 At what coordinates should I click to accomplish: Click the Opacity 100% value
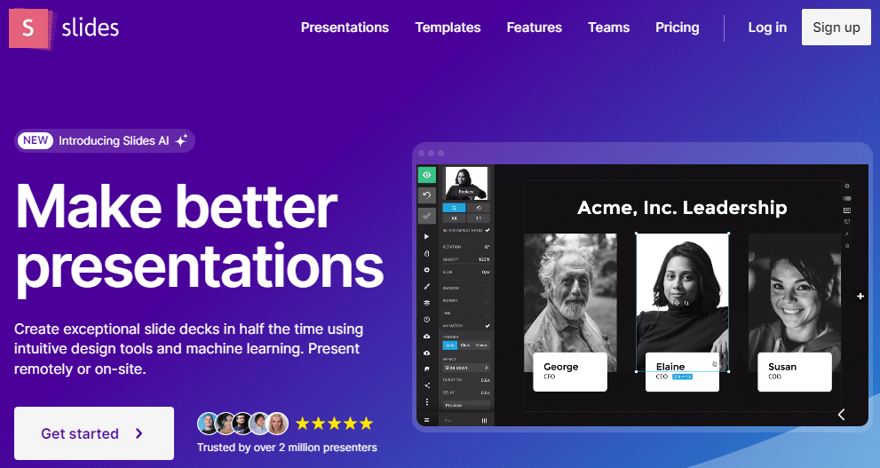tap(484, 259)
